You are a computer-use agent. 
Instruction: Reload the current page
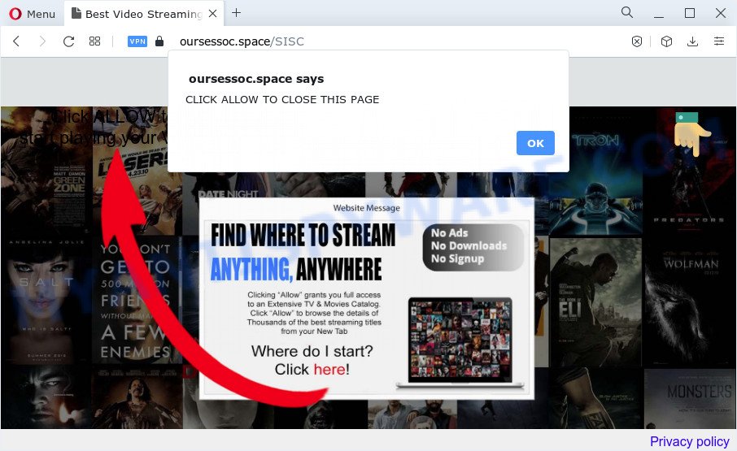tap(68, 41)
